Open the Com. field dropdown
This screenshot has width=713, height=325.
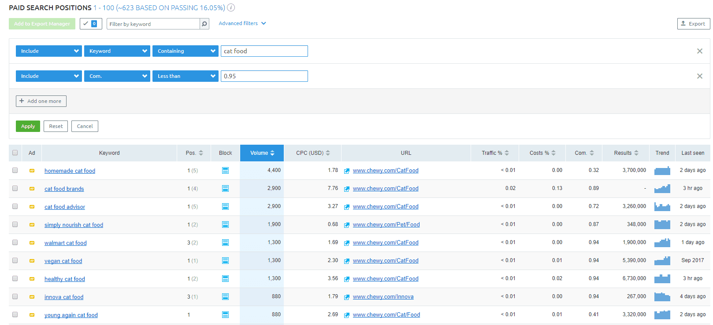tap(117, 76)
